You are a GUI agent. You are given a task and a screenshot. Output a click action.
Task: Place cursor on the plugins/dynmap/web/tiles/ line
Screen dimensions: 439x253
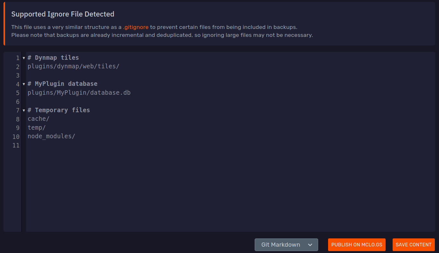tap(73, 66)
